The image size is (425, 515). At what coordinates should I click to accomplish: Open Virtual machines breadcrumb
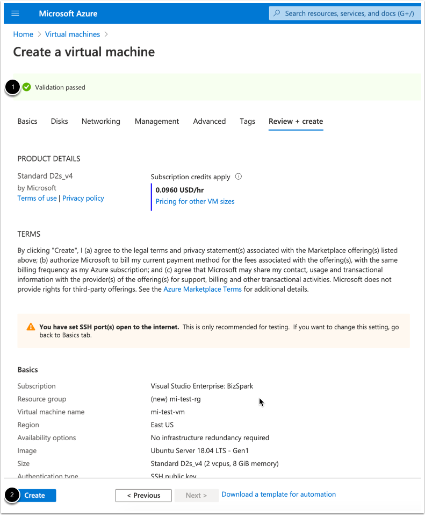coord(73,34)
